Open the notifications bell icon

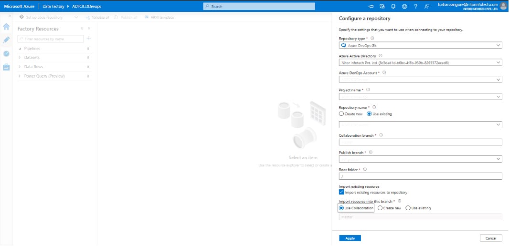pyautogui.click(x=393, y=6)
